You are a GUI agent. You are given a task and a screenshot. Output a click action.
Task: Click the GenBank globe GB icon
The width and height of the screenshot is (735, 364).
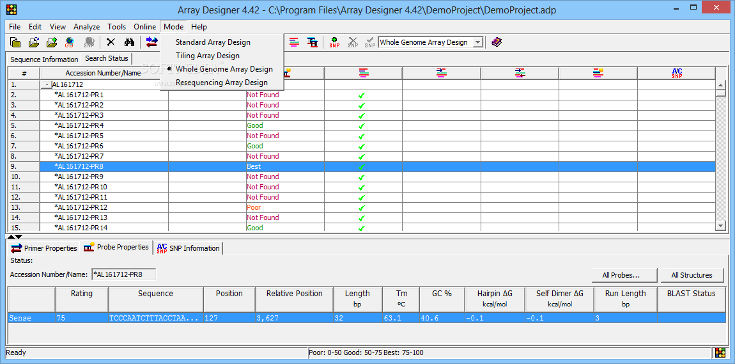click(70, 42)
